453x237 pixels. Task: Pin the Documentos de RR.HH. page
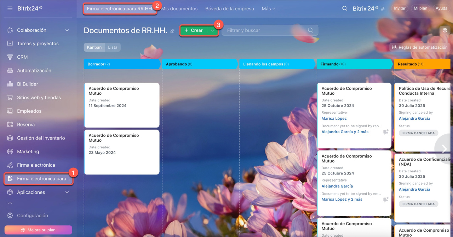pyautogui.click(x=172, y=31)
